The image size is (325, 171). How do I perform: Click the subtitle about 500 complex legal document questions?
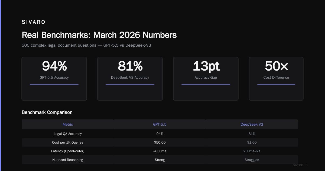[x=86, y=45]
